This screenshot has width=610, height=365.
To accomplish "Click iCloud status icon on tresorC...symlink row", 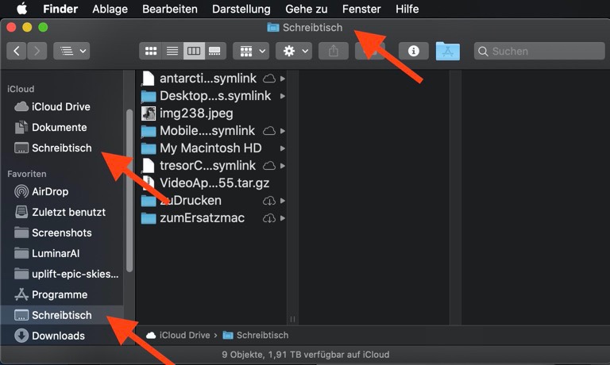I will (x=268, y=166).
